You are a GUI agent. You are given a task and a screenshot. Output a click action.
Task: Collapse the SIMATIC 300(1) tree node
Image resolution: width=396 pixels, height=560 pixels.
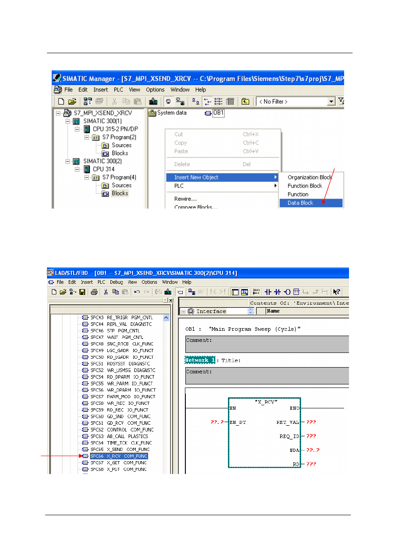pyautogui.click(x=68, y=121)
